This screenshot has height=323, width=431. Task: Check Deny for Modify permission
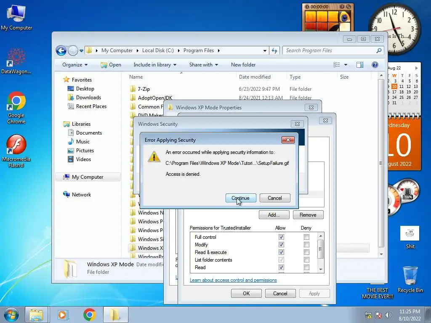[306, 244]
